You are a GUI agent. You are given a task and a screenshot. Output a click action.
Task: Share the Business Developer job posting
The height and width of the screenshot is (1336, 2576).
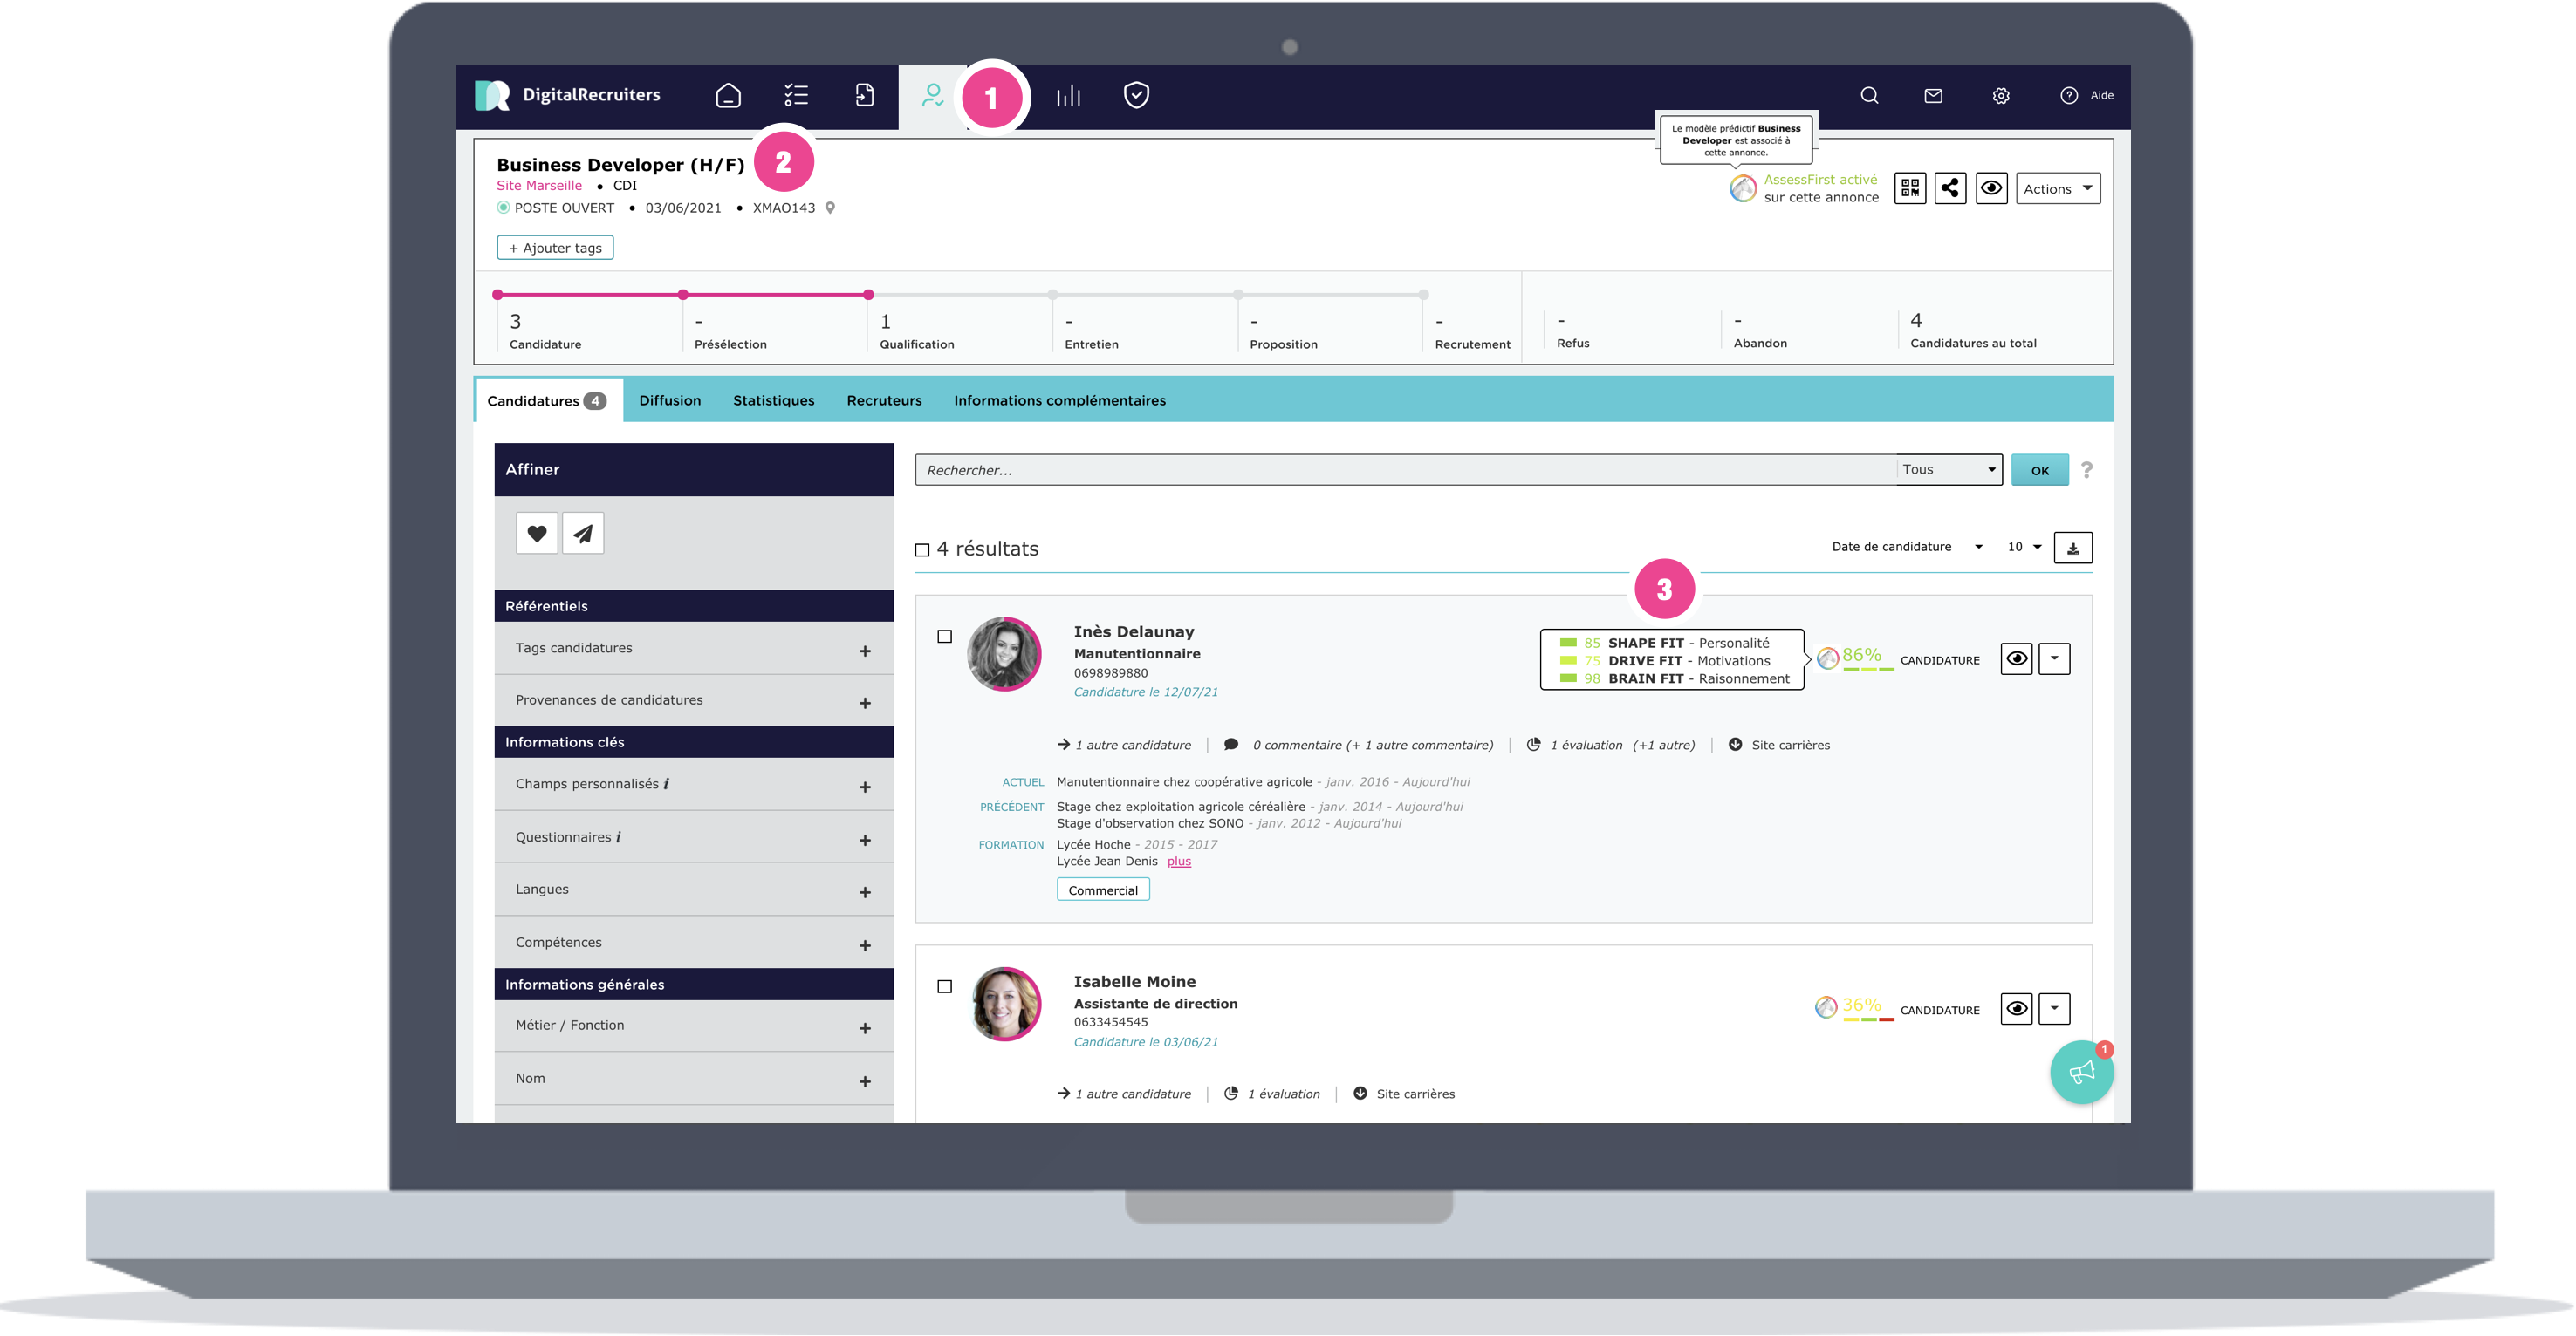tap(1950, 189)
